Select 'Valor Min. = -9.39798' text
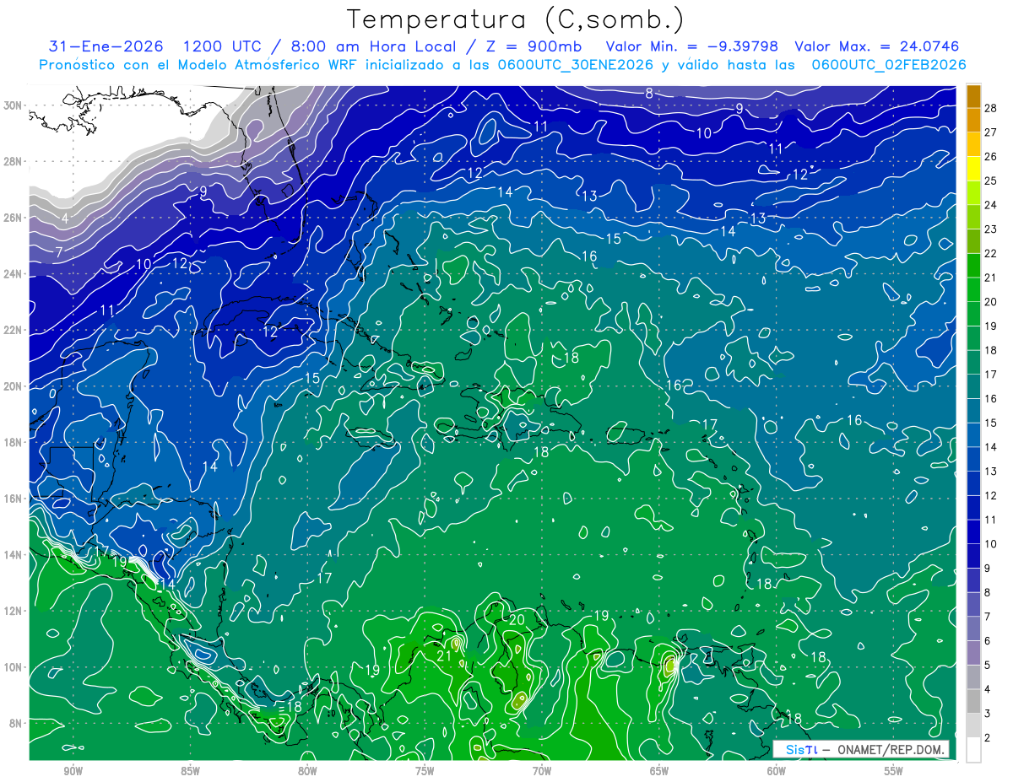 tap(692, 46)
